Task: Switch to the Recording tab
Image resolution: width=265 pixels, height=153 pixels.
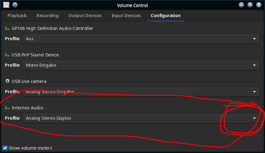Action: coord(48,16)
